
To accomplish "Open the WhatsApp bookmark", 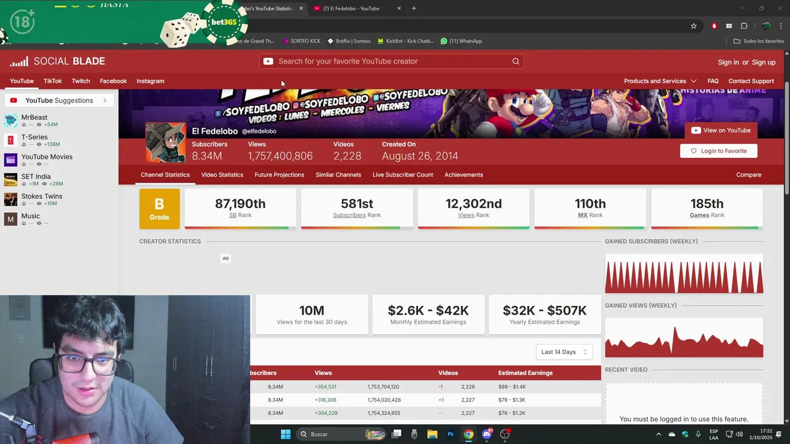I will point(461,41).
